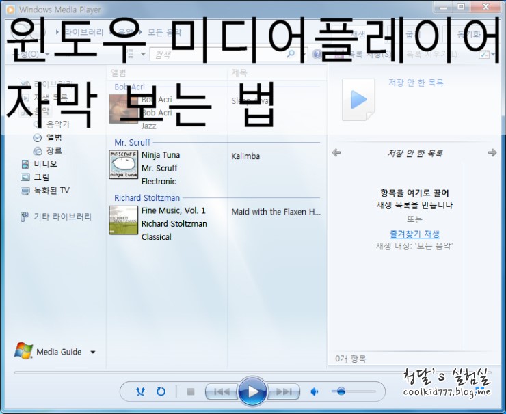Open the help question mark icon
The image size is (506, 414).
pos(317,54)
